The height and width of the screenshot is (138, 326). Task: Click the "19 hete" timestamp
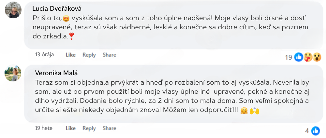44,128
